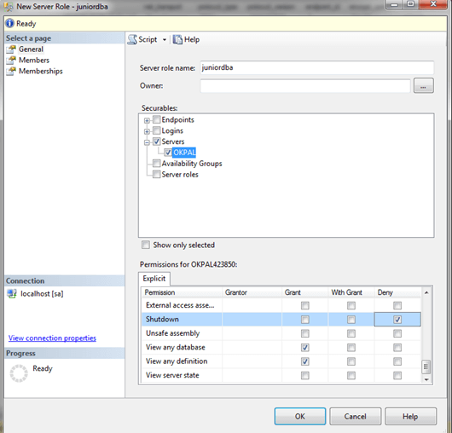The height and width of the screenshot is (433, 452).
Task: Click the permissions scrollbar up arrow
Action: [426, 292]
